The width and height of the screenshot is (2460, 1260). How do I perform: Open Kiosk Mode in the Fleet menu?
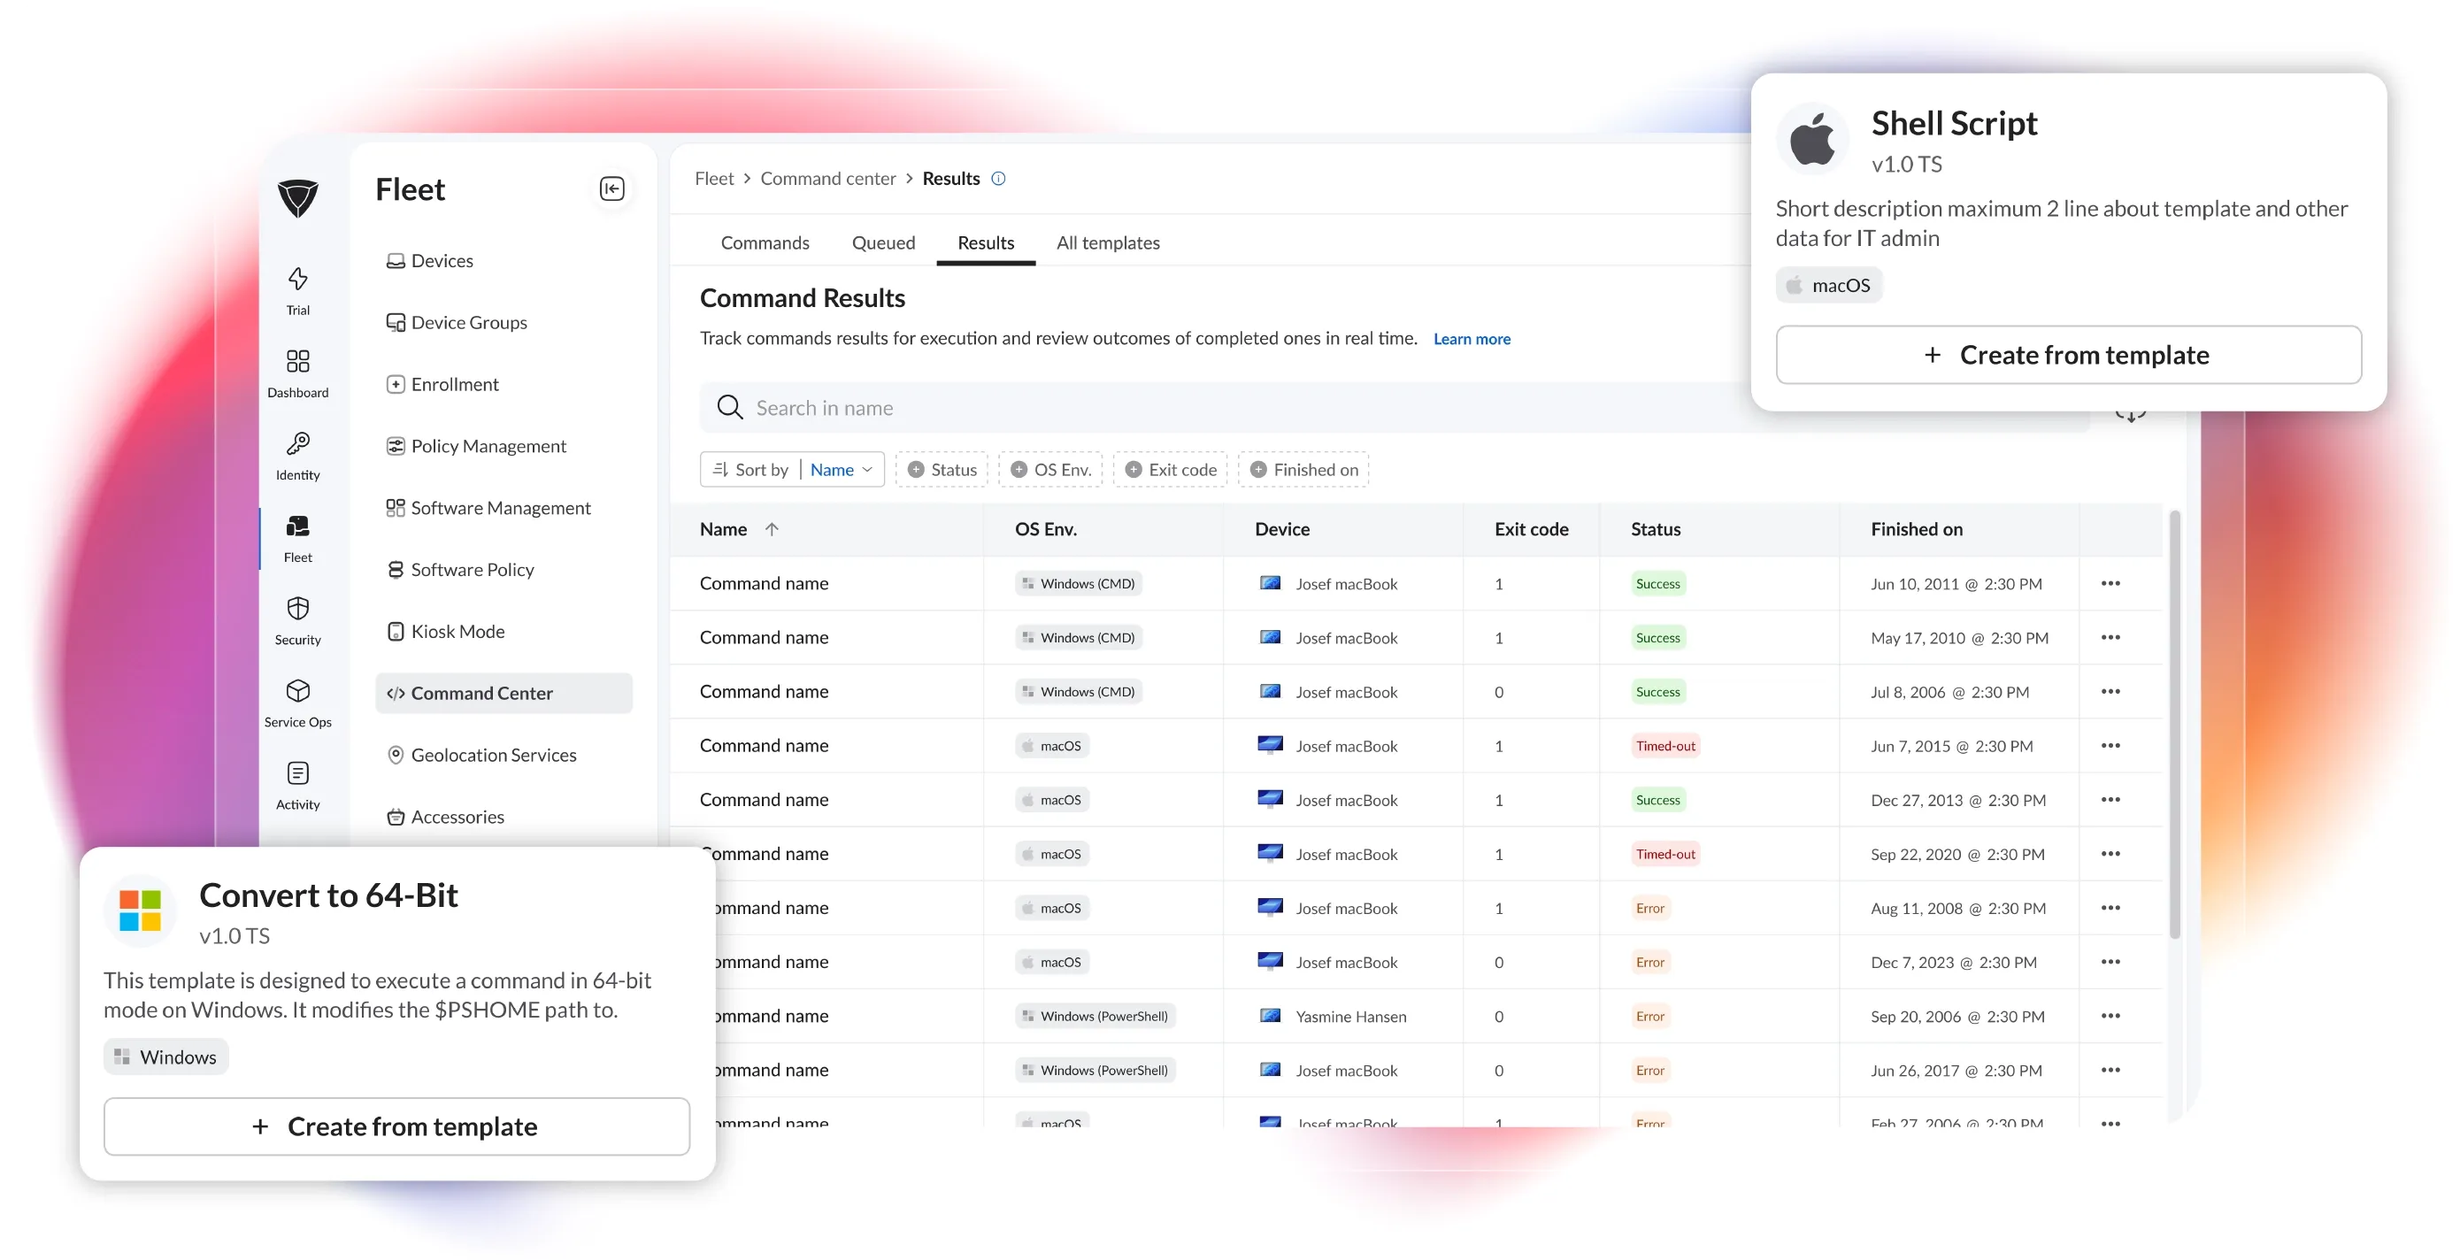coord(445,631)
